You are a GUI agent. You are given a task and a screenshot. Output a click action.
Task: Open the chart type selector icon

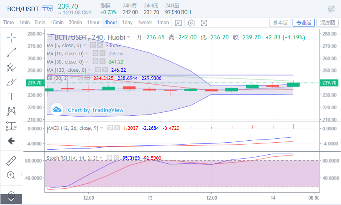pyautogui.click(x=178, y=23)
